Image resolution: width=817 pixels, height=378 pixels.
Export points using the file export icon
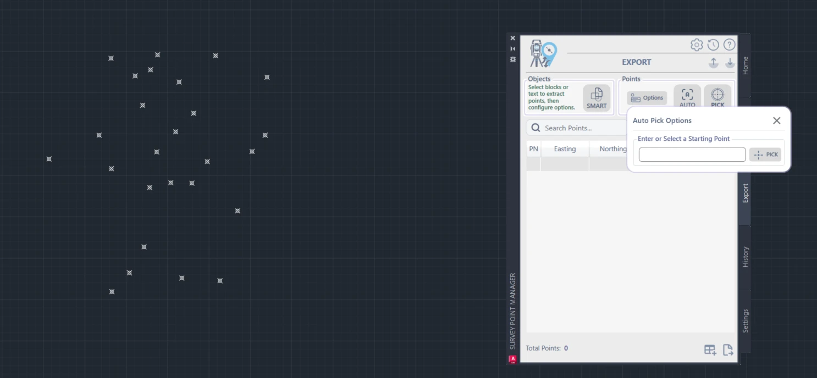tap(728, 349)
